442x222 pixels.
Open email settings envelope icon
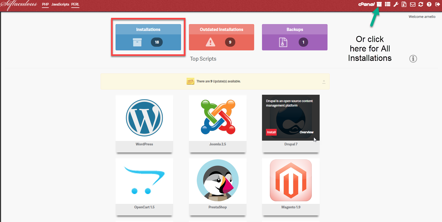413,4
